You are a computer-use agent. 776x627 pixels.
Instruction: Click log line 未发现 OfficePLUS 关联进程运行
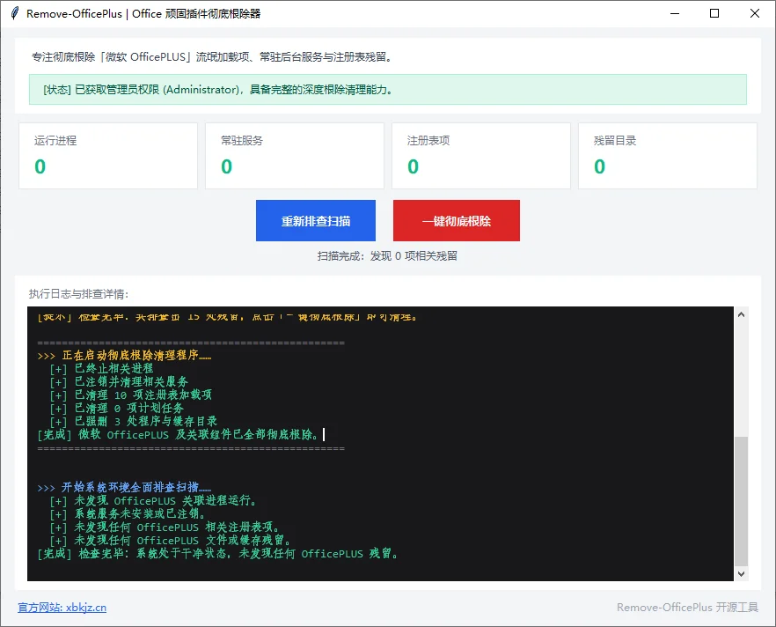click(x=153, y=501)
